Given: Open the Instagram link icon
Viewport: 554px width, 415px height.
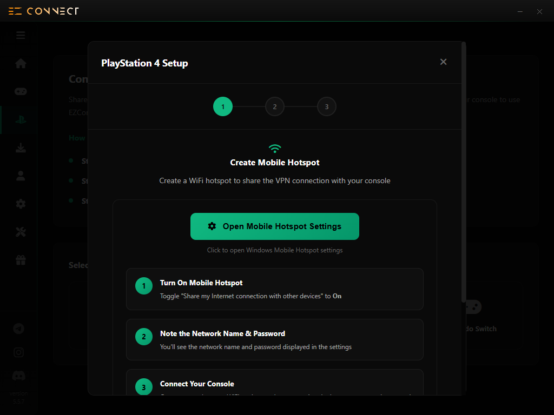Looking at the screenshot, I should [19, 352].
